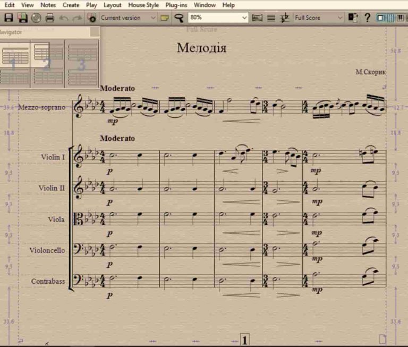Print the score with the printer icon
This screenshot has height=347, width=408.
[50, 18]
